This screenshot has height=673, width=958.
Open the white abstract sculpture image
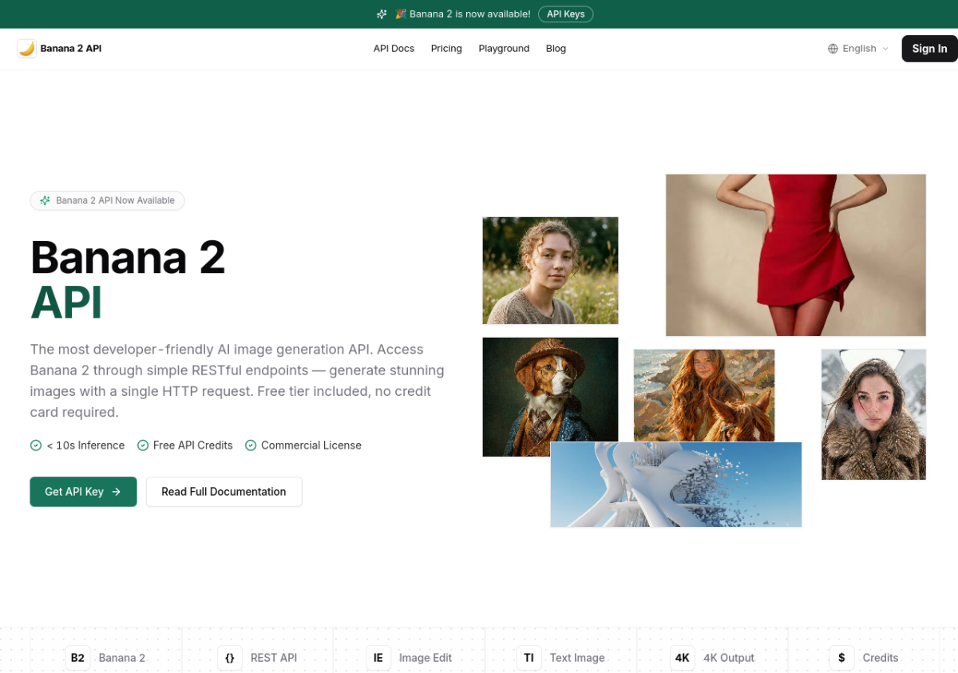pos(676,485)
